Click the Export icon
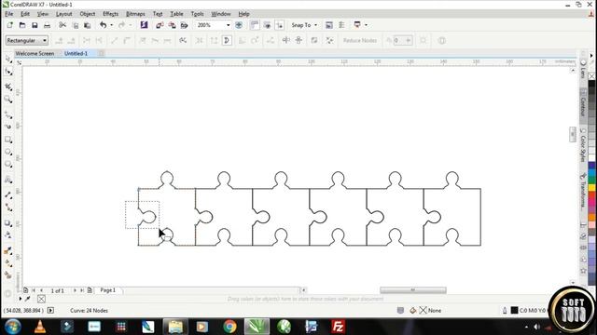This screenshot has height=335, width=597. 172,25
